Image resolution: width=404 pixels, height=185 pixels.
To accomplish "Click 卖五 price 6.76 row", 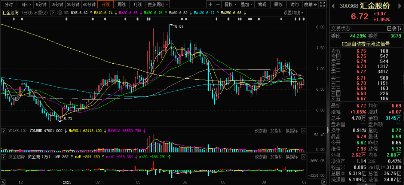I will pyautogui.click(x=366, y=51).
